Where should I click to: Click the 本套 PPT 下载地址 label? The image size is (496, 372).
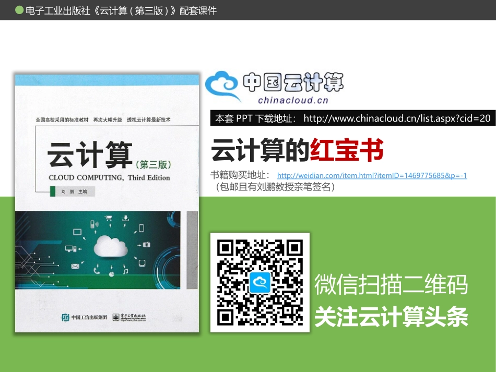256,118
